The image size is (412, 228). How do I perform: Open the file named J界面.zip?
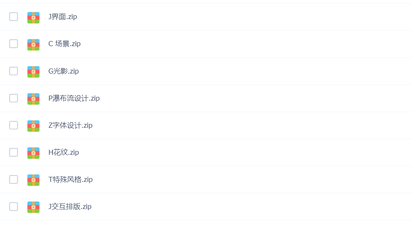(63, 17)
